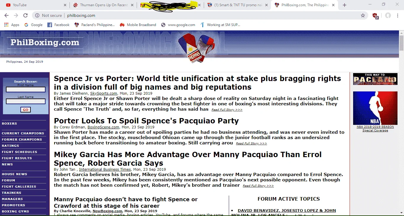404x216 pixels.
Task: Click the address bar URL
Action: (81, 15)
